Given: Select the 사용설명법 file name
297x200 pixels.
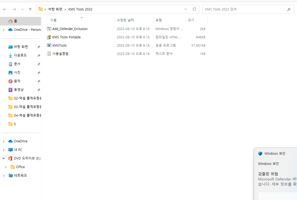Looking at the screenshot, I should [60, 54].
